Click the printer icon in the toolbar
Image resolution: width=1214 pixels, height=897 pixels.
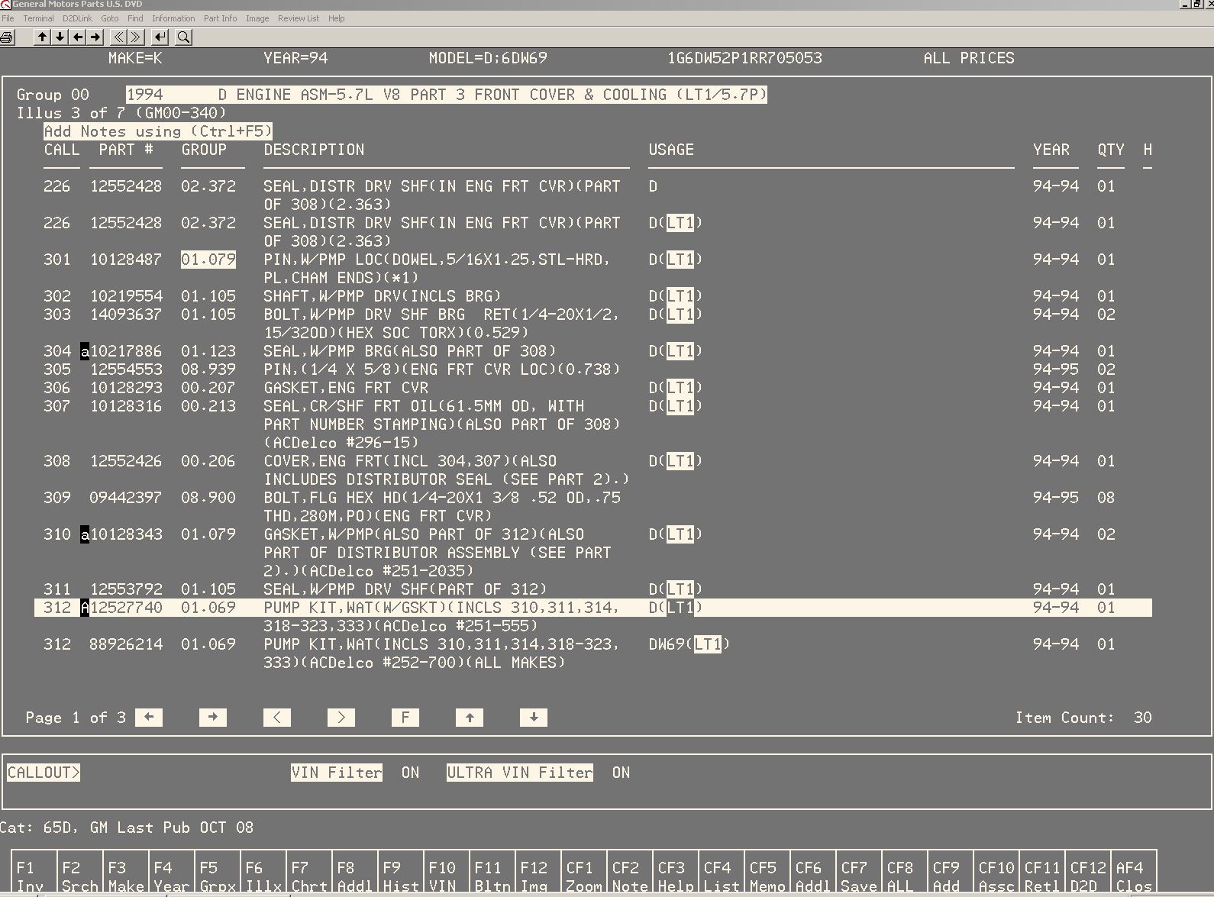point(8,37)
